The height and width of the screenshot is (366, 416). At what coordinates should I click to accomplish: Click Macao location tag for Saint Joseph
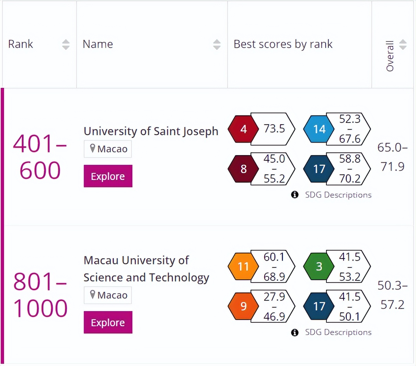(x=108, y=149)
